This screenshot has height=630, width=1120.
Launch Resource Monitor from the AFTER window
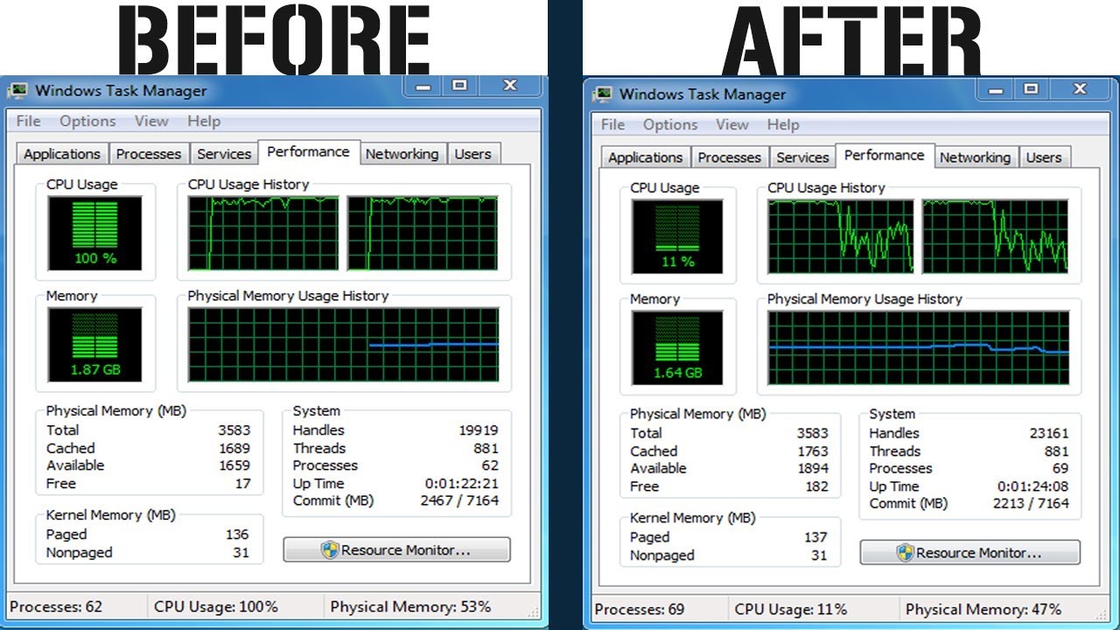970,553
